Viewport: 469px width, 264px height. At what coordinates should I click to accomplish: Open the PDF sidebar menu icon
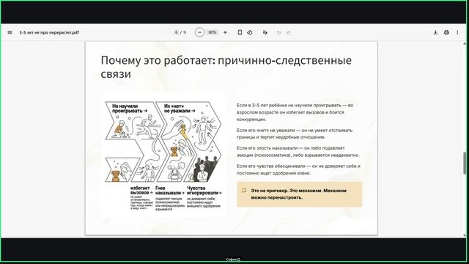10,32
